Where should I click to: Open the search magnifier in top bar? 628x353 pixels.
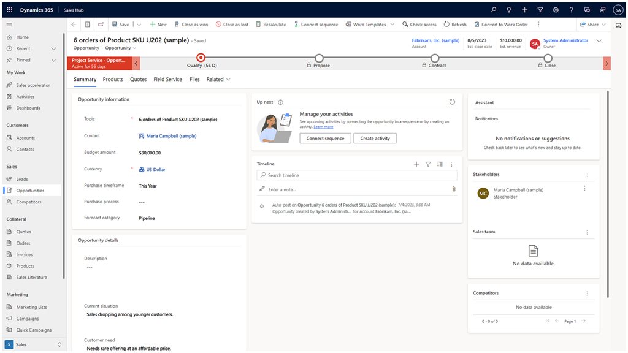pos(494,10)
